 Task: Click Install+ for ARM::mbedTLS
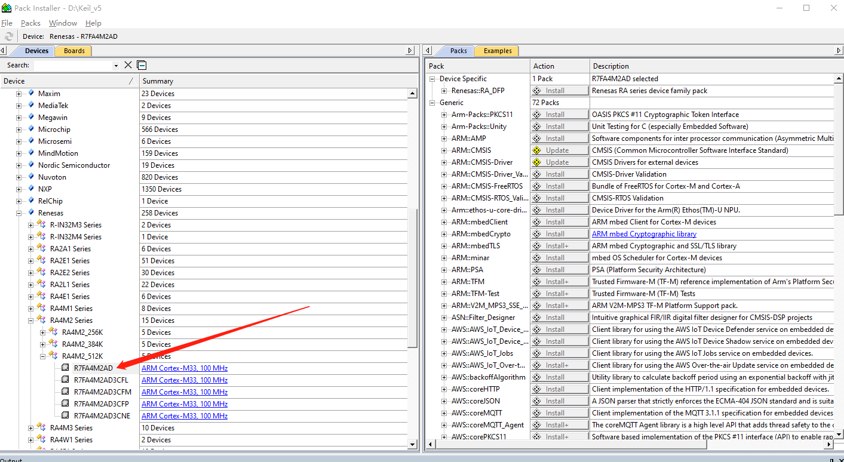click(560, 246)
